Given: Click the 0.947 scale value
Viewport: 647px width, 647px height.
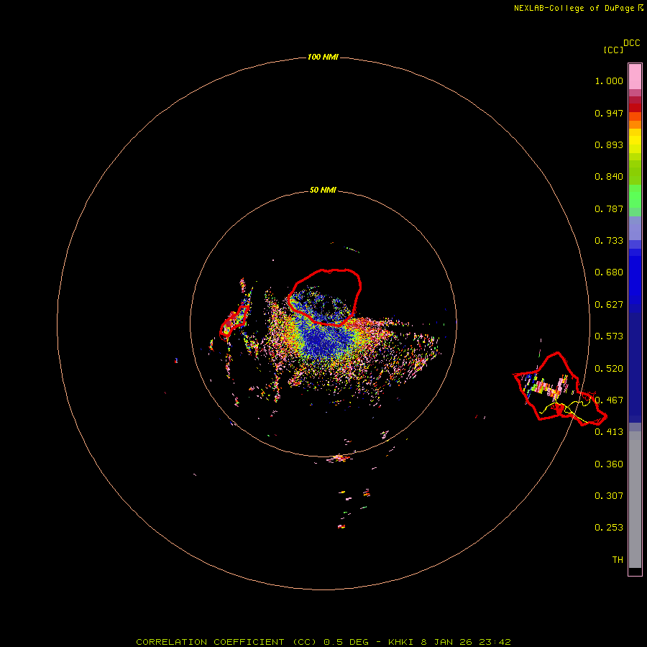Looking at the screenshot, I should coord(609,113).
